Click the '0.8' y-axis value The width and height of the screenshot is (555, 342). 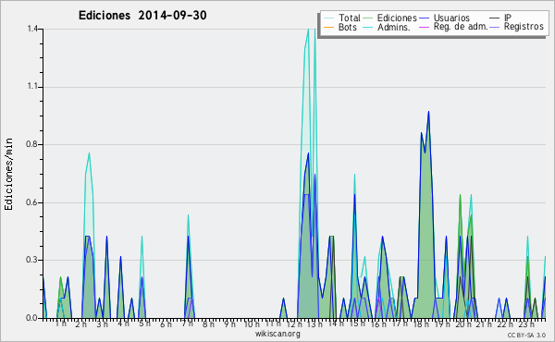click(32, 144)
